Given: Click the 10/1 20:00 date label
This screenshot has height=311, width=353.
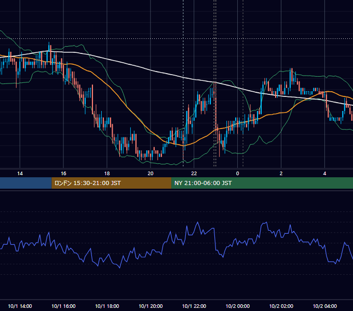Looking at the screenshot, I should click(x=151, y=306).
